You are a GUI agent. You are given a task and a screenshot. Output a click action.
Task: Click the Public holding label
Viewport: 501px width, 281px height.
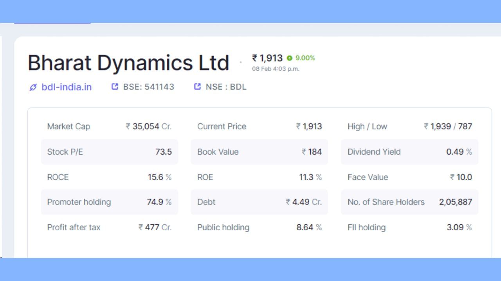pyautogui.click(x=223, y=228)
